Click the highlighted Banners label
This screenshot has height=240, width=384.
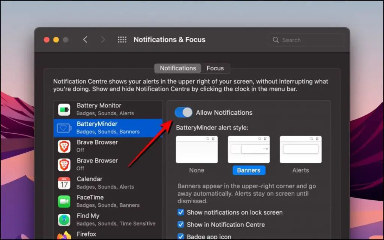point(249,170)
